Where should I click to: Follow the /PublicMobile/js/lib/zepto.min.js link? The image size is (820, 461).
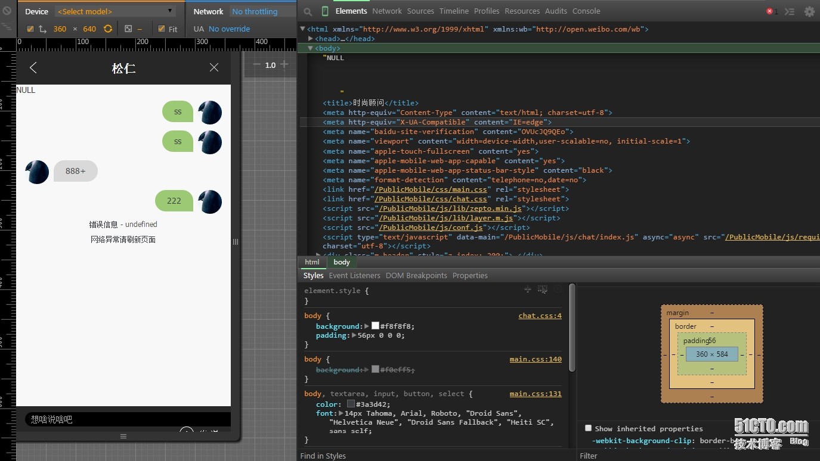point(450,208)
